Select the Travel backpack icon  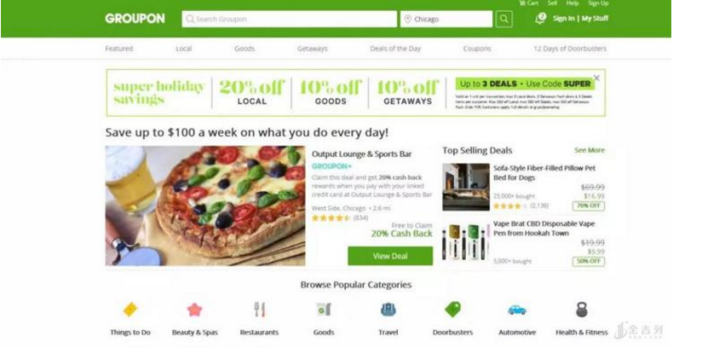coord(388,309)
